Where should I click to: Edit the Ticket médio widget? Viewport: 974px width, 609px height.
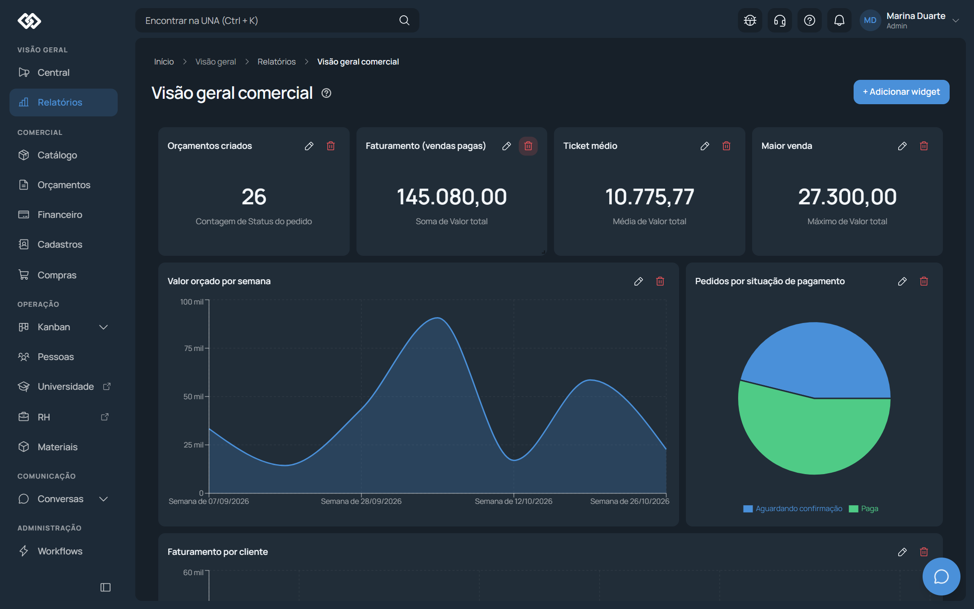point(705,146)
